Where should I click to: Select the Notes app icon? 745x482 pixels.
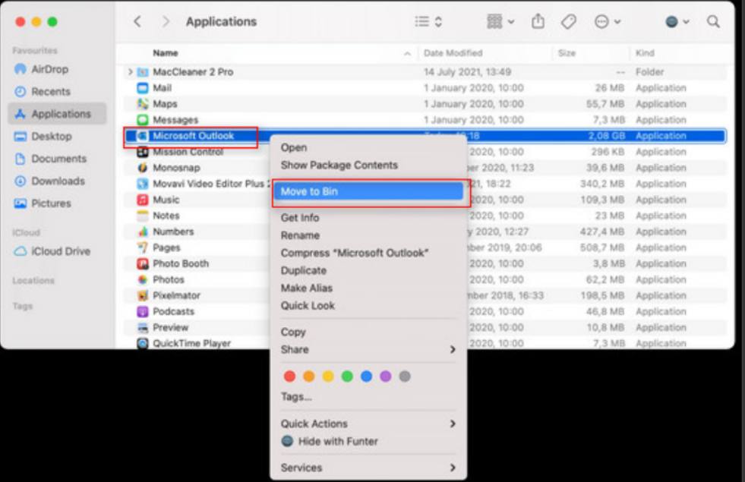click(x=143, y=216)
